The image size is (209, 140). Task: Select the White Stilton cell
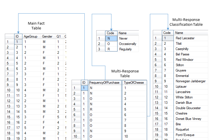pyautogui.click(x=184, y=97)
